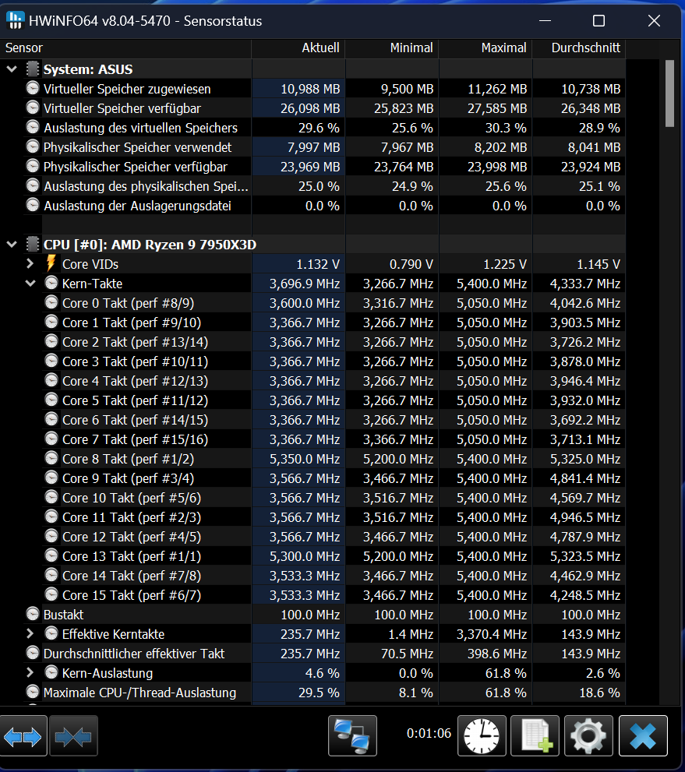The height and width of the screenshot is (772, 685).
Task: Click icon beside Maximale CPU-/Thread-Auslastung
Action: 33,692
